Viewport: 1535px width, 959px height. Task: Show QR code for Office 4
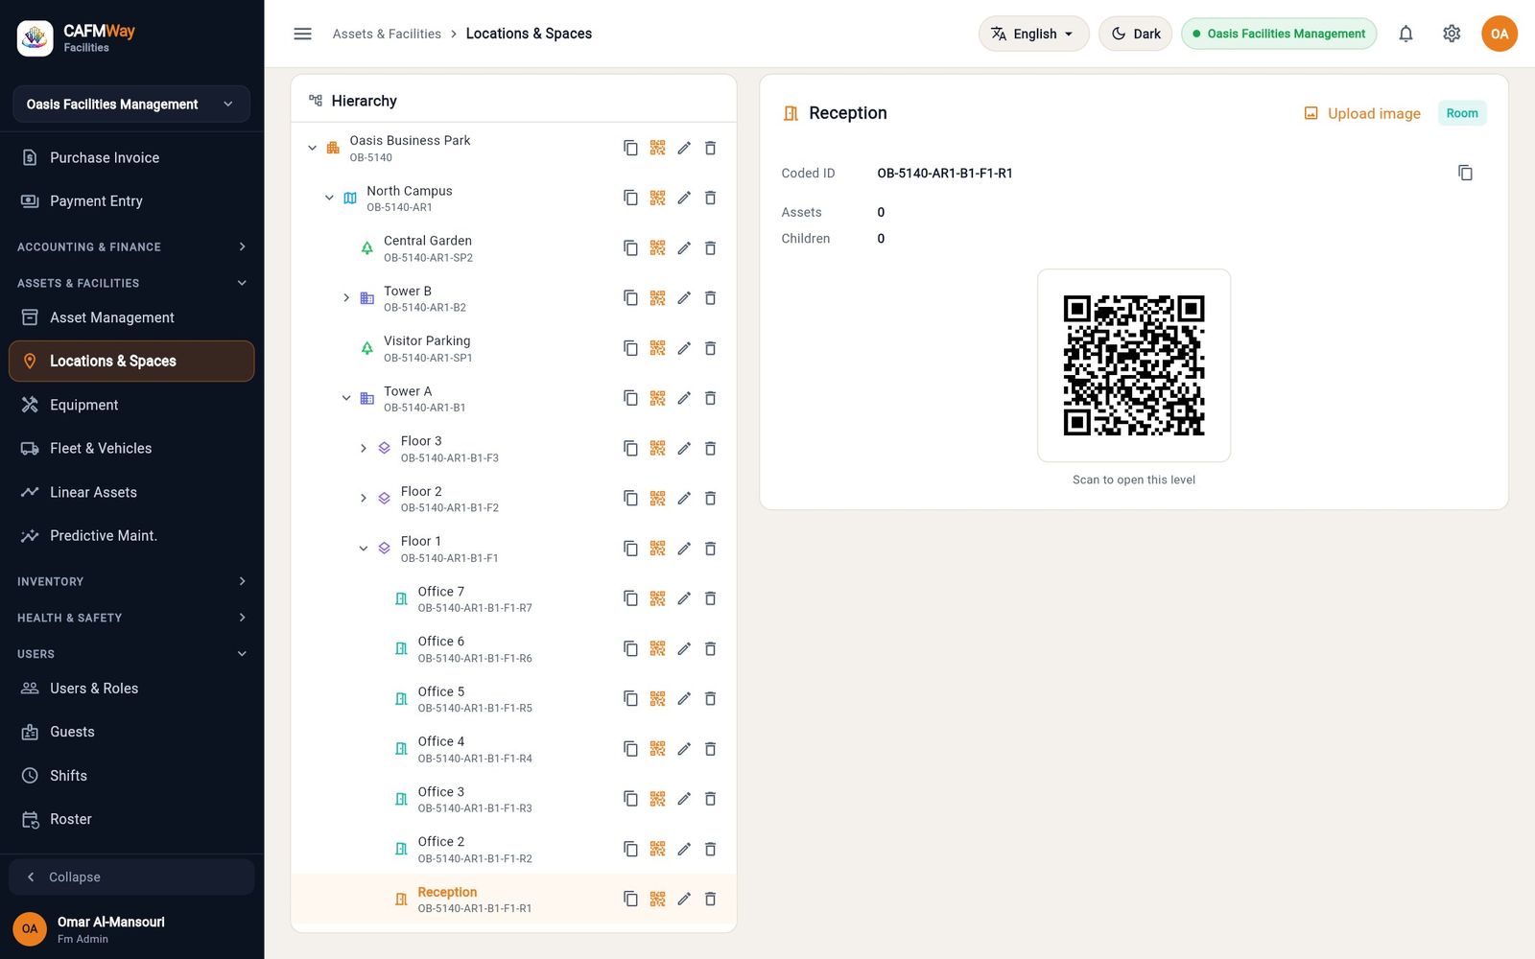click(657, 749)
